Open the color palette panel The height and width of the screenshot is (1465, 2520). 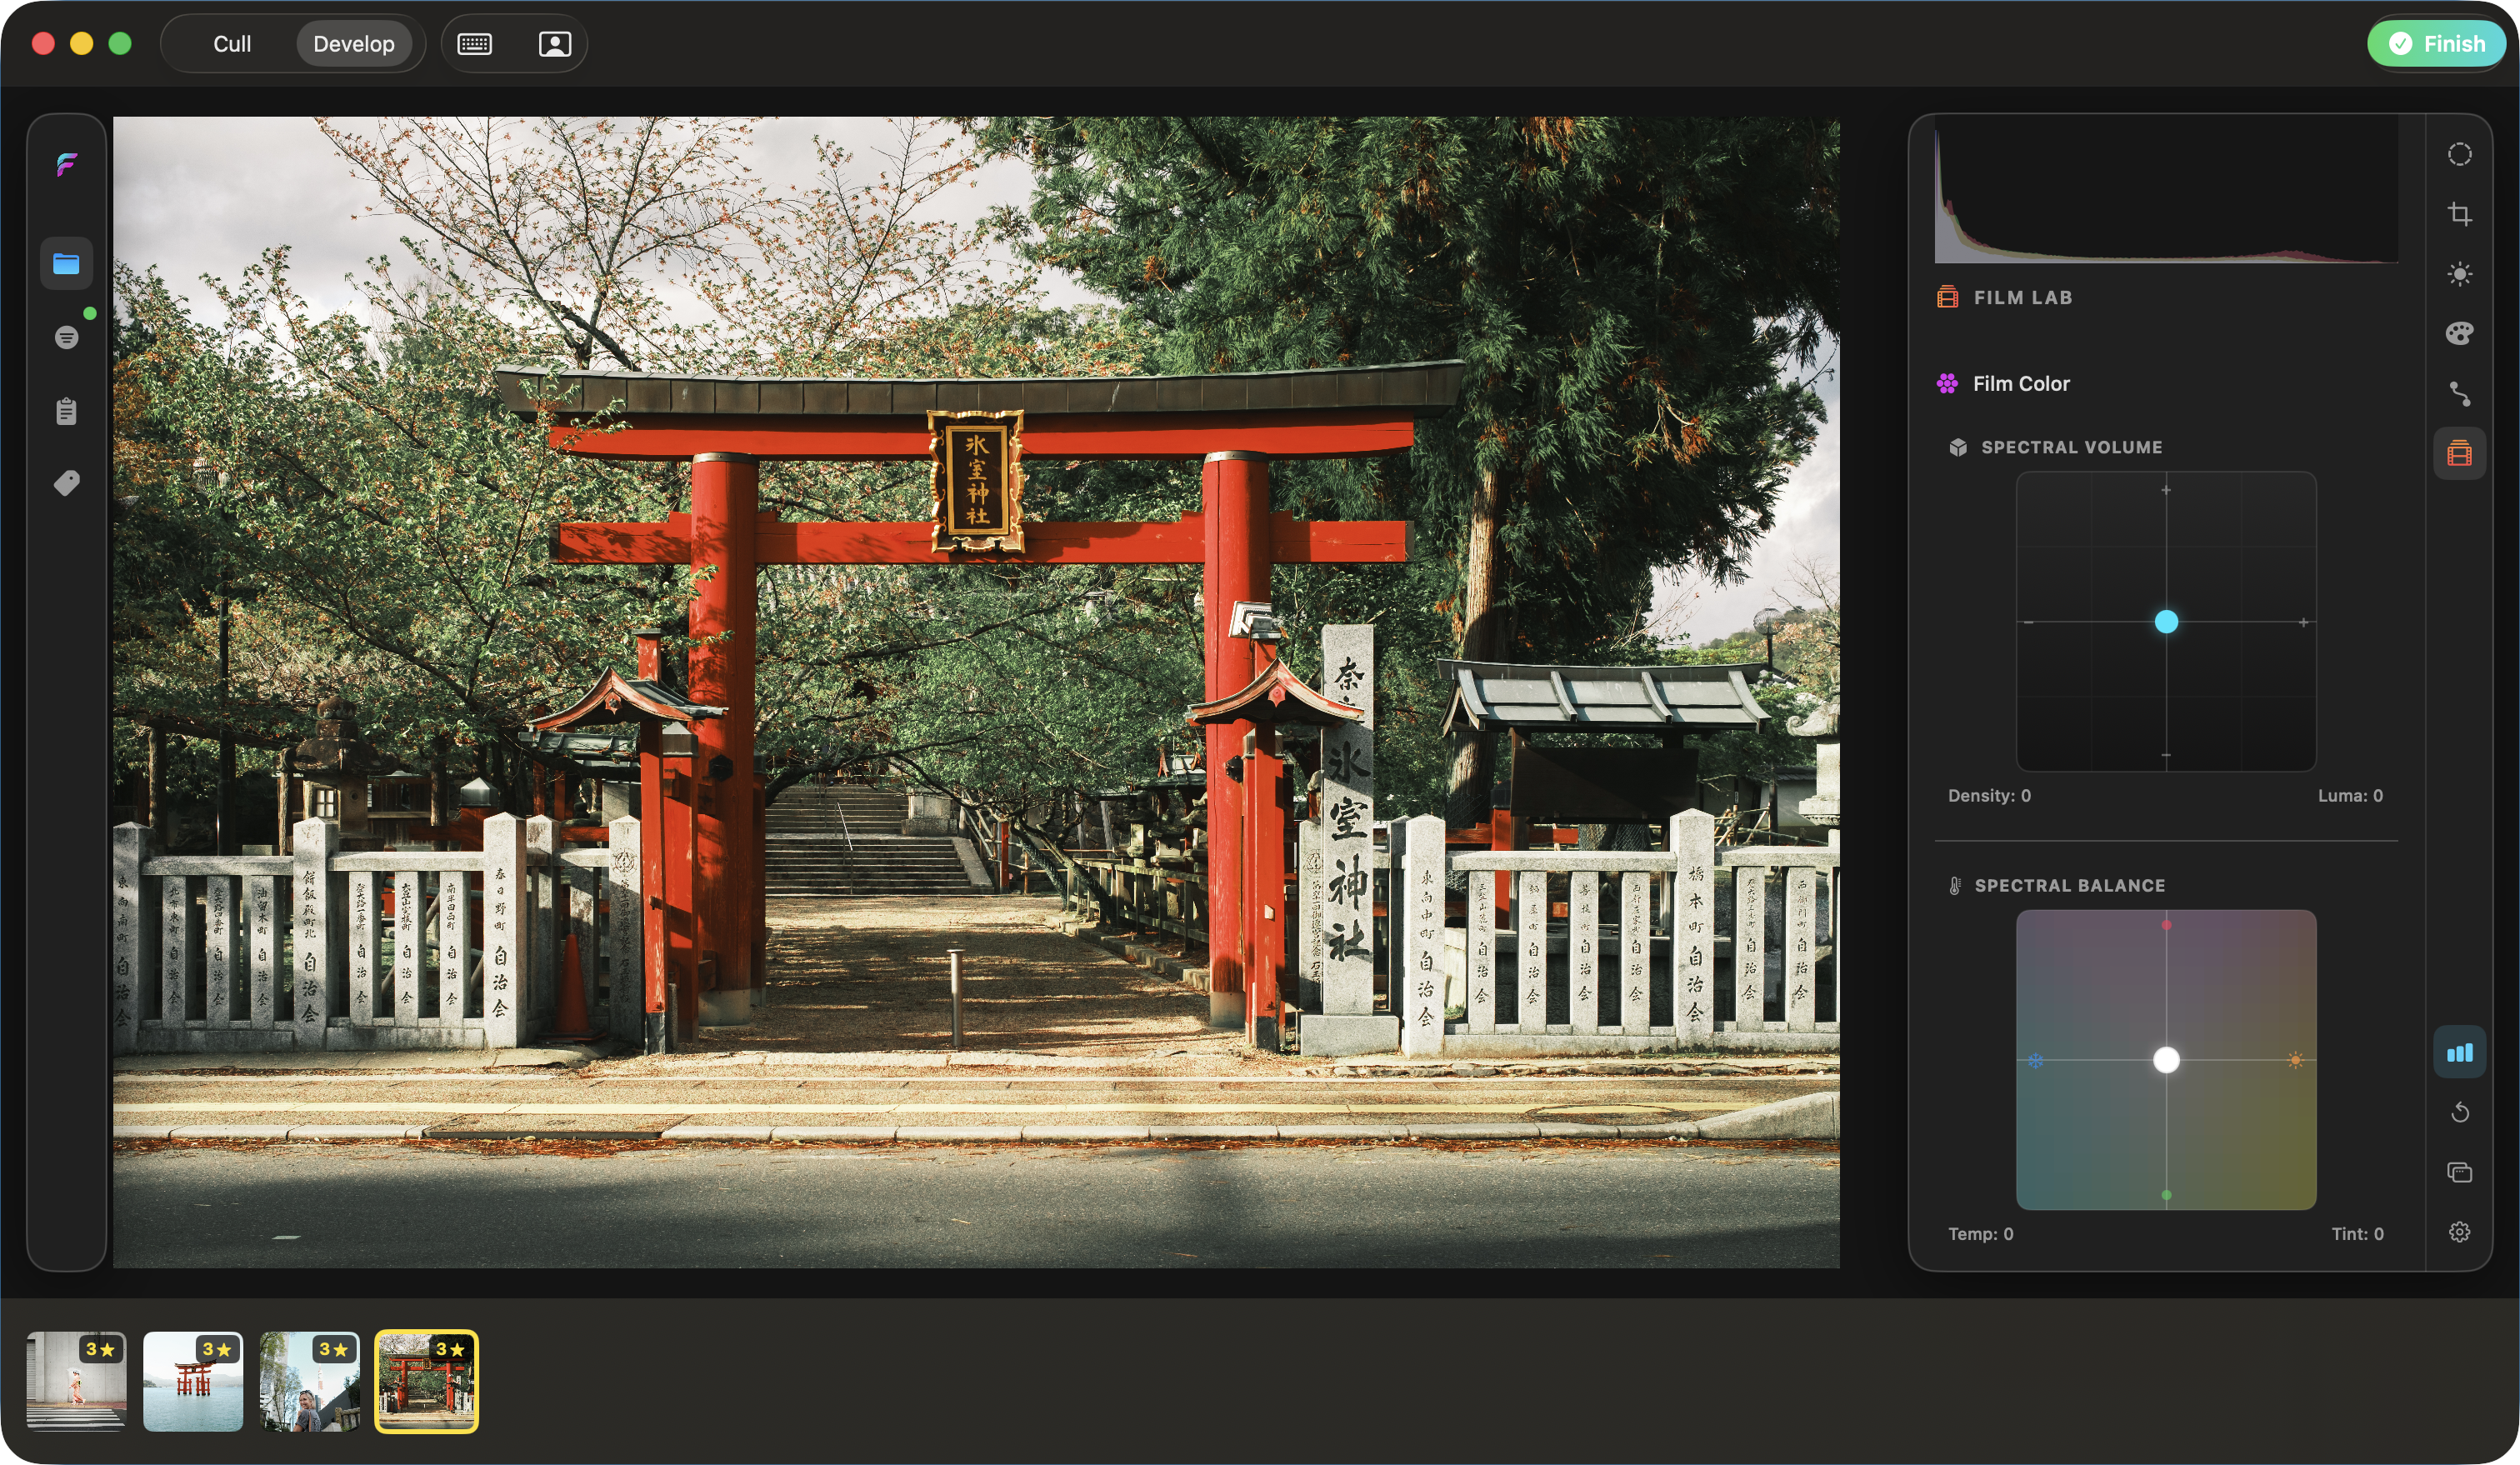[x=2459, y=333]
